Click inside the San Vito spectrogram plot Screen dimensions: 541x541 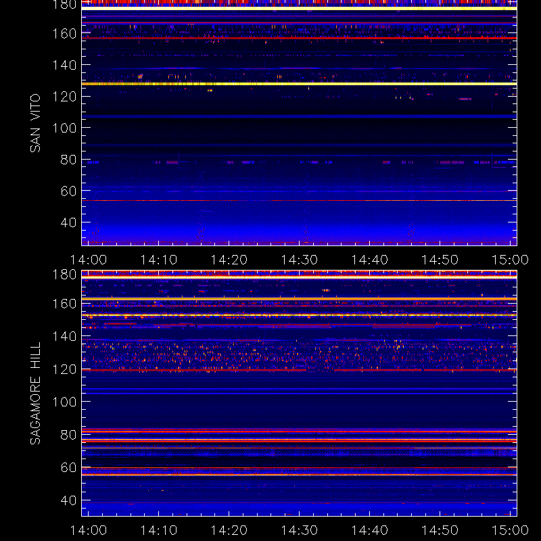(x=299, y=123)
